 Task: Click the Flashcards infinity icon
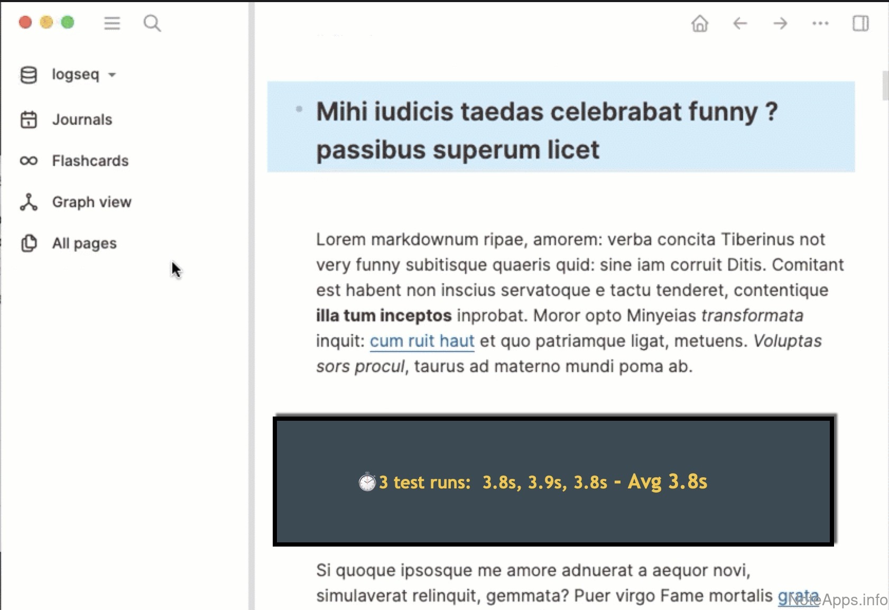29,161
